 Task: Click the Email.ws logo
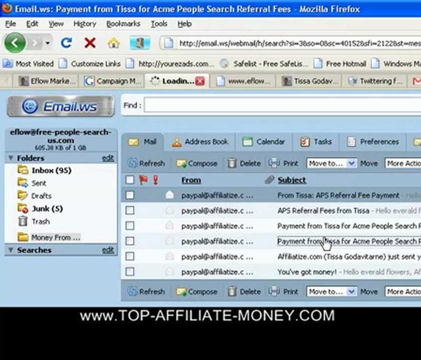(61, 106)
